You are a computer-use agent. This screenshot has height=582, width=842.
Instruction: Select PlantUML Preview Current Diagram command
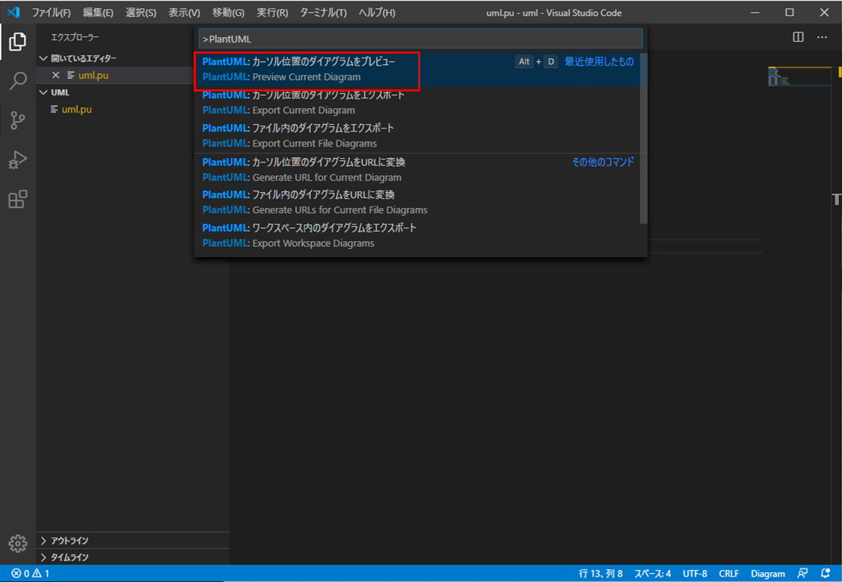click(x=306, y=70)
